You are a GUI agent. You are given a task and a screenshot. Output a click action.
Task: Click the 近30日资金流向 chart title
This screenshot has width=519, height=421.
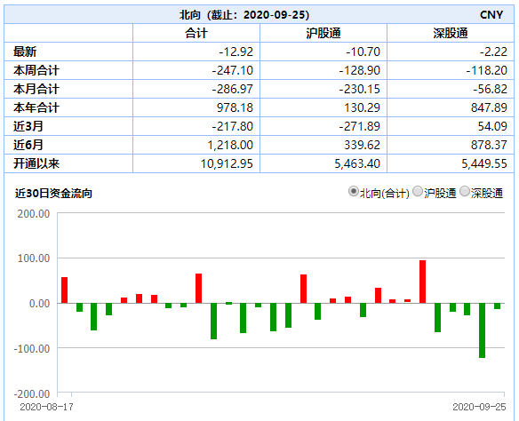point(53,194)
